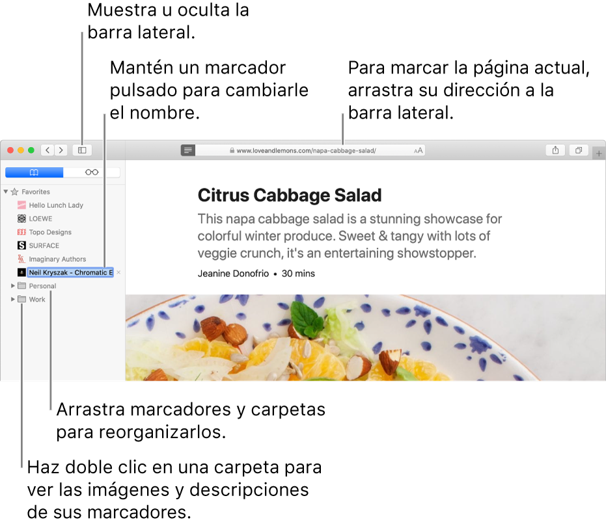
Task: Click the address bar URL
Action: (306, 151)
